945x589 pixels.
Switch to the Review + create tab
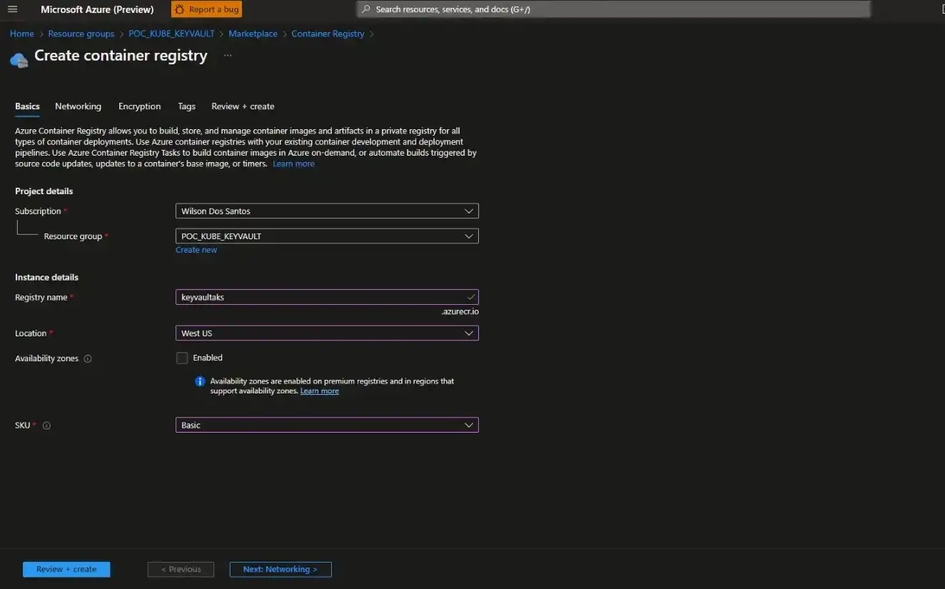click(x=243, y=106)
